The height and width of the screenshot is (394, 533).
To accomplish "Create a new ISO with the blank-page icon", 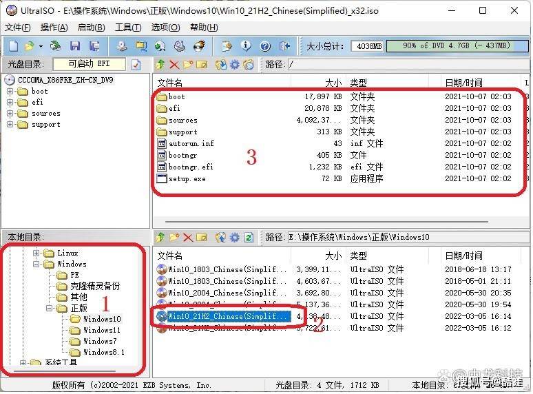I will pos(14,46).
